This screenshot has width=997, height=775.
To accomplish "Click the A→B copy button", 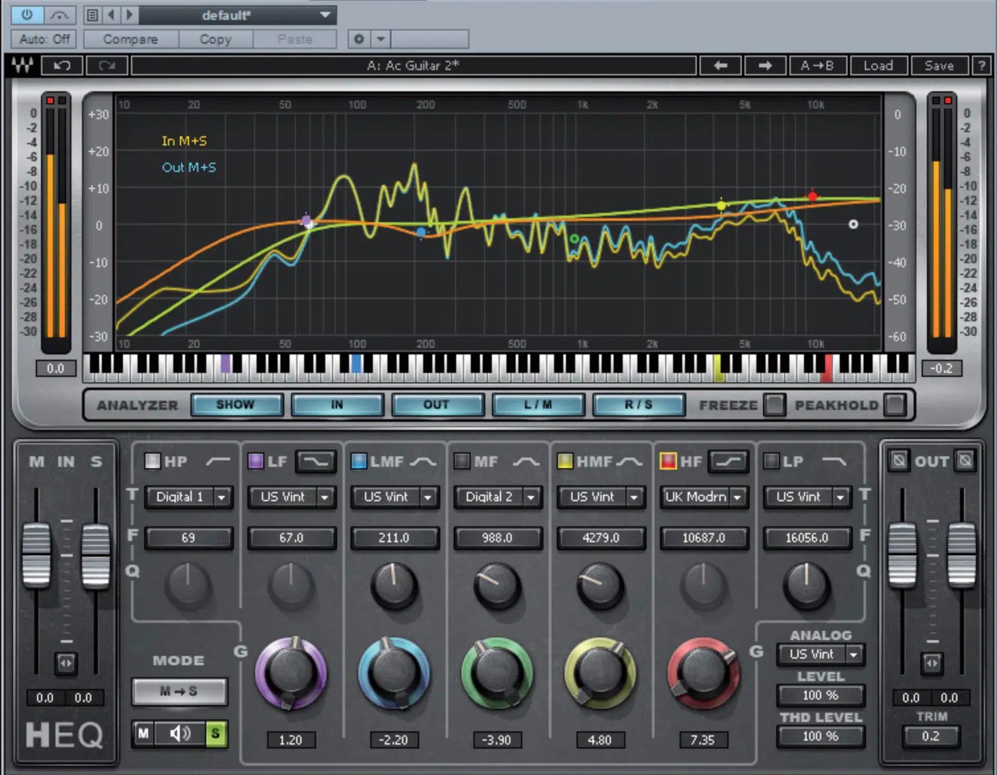I will click(817, 65).
